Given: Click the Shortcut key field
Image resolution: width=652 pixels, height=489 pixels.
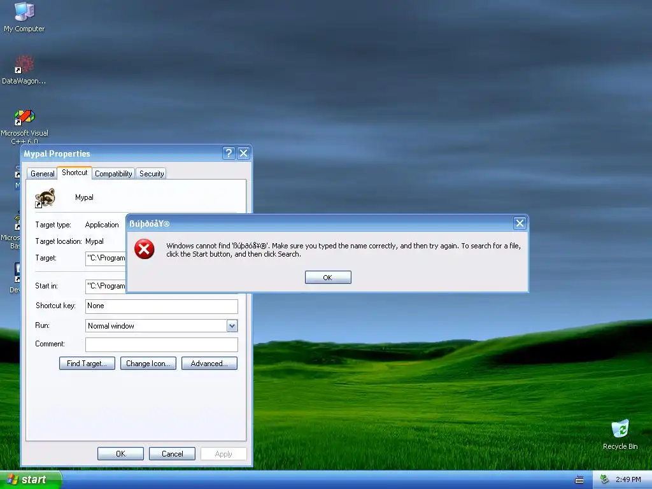Looking at the screenshot, I should click(161, 306).
